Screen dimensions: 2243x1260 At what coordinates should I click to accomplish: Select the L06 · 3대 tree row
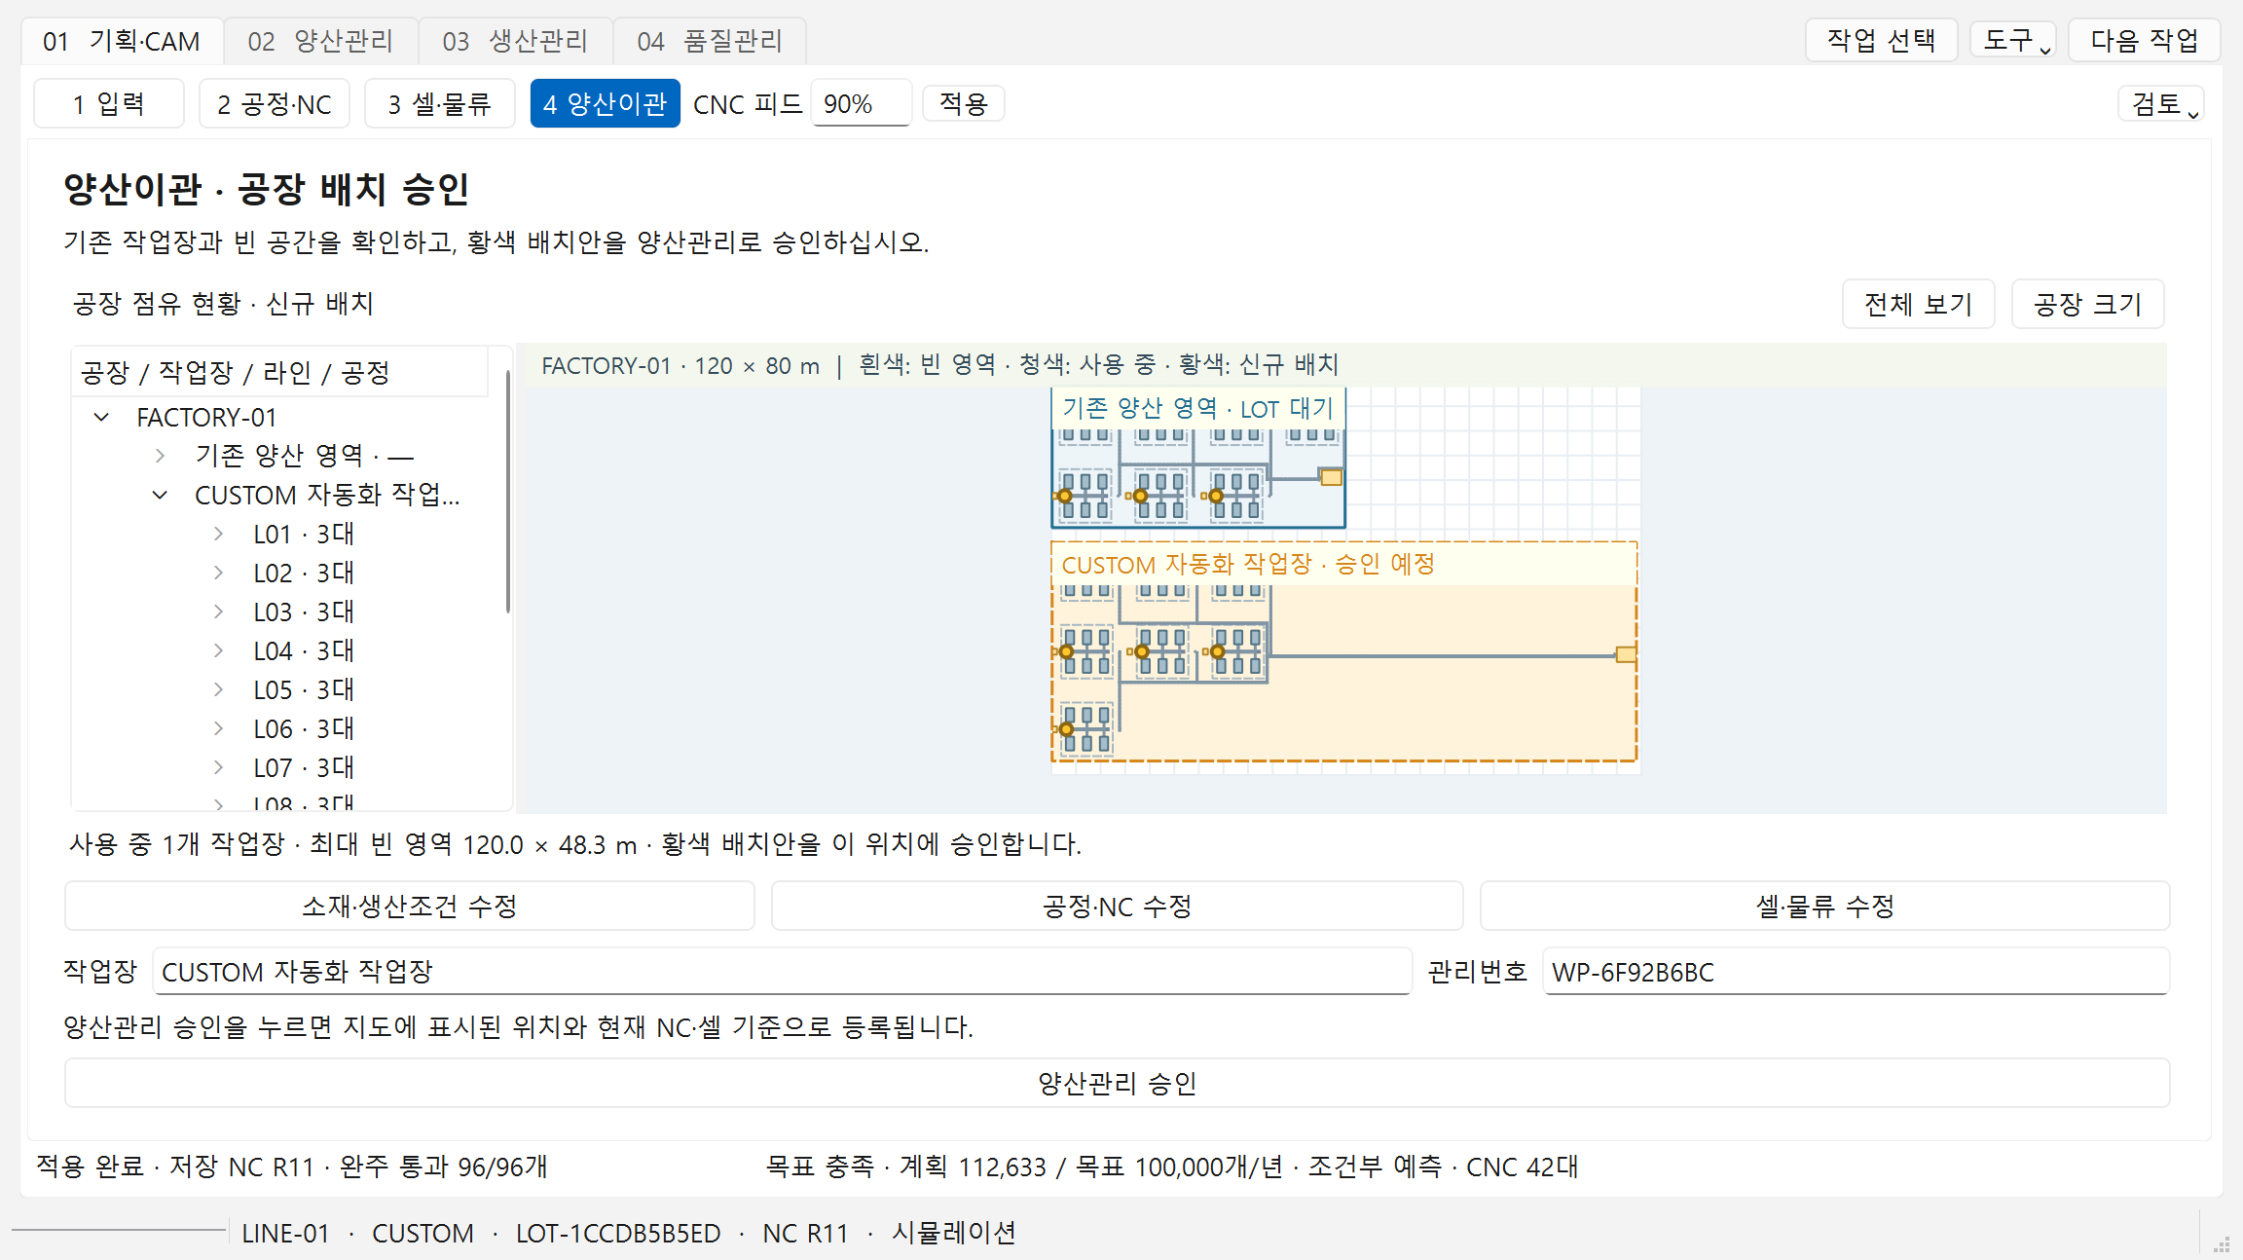pyautogui.click(x=304, y=728)
